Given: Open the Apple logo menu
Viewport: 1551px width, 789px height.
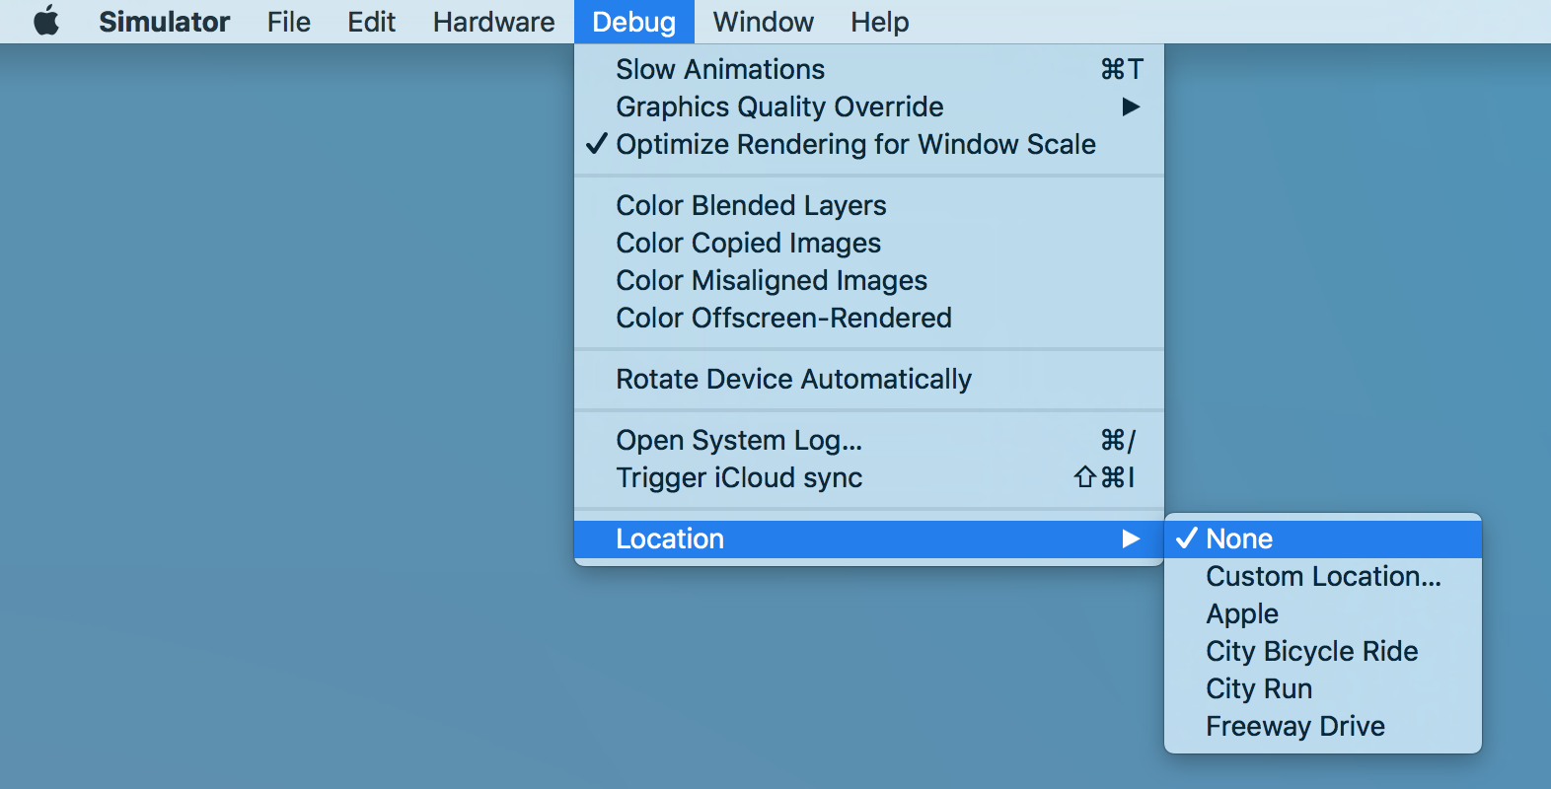Looking at the screenshot, I should coord(46,22).
